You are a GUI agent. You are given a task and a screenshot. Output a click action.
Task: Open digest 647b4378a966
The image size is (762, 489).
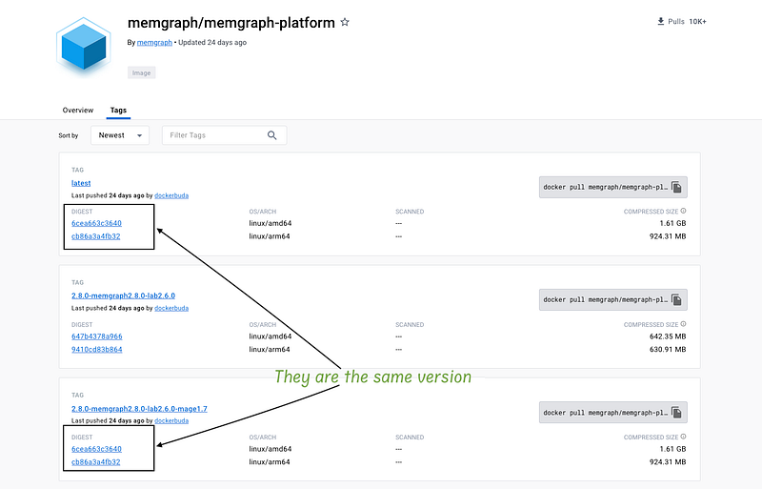97,336
